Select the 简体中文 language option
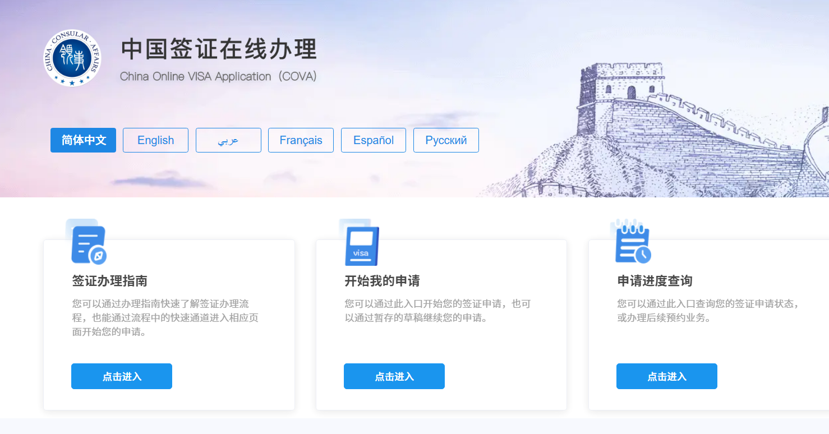 (83, 140)
